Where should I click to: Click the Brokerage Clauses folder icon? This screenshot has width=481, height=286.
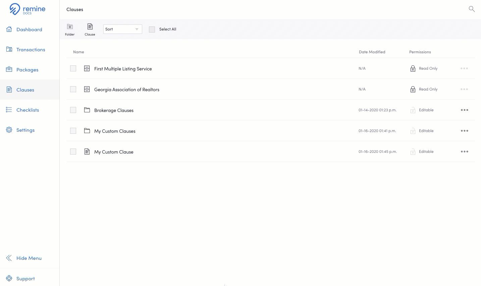(x=87, y=110)
